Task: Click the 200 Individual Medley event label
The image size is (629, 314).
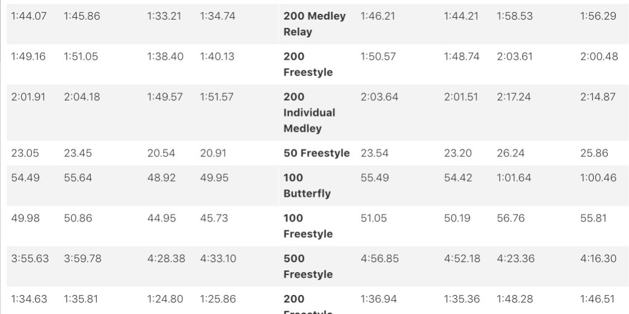Action: coord(309,112)
